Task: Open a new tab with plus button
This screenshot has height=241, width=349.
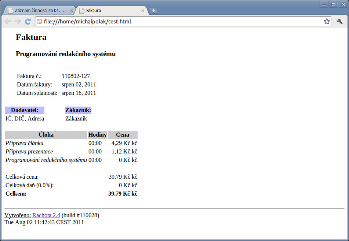Action: (x=153, y=11)
